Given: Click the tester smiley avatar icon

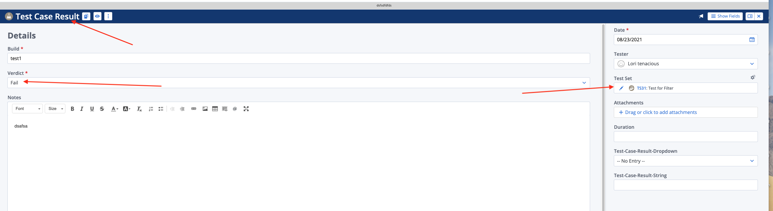Looking at the screenshot, I should coord(621,64).
